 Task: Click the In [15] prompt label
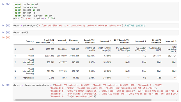pyautogui.click(x=7, y=25)
